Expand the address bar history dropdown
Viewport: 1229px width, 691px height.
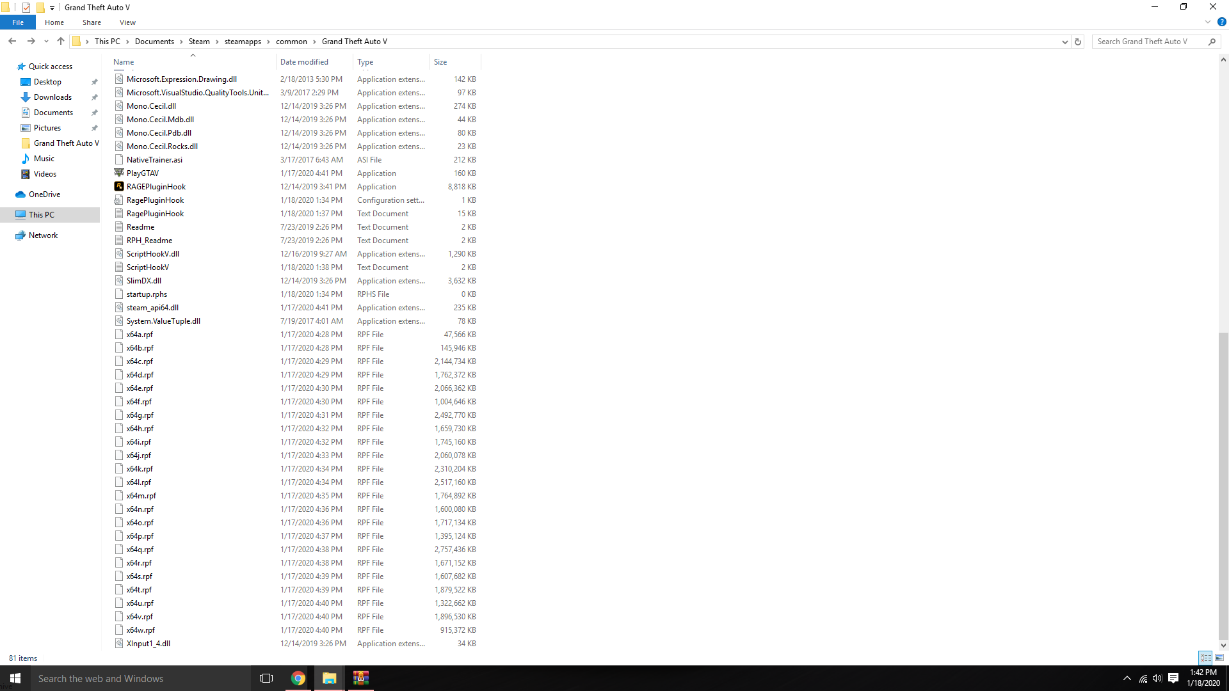(x=1064, y=42)
